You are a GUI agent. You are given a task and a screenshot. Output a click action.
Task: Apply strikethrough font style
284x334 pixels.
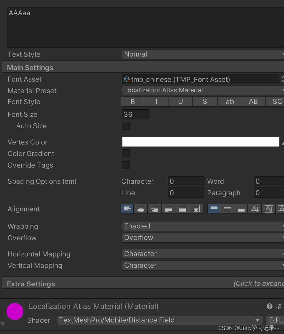point(205,102)
